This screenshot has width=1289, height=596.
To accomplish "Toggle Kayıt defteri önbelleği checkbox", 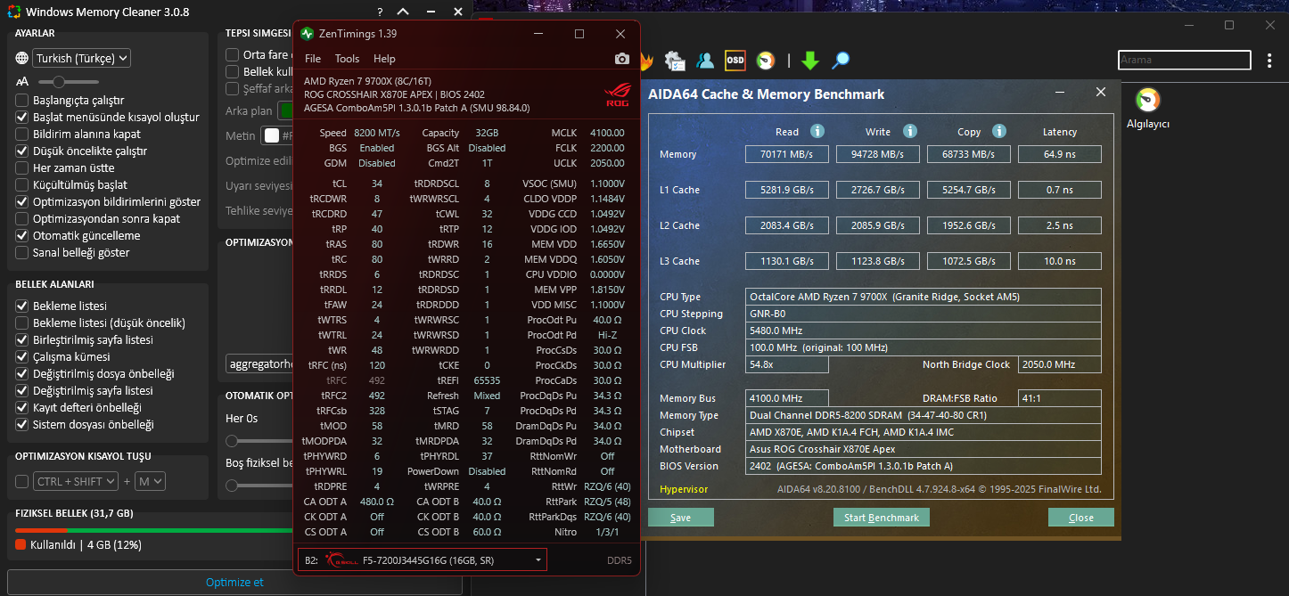I will point(22,407).
